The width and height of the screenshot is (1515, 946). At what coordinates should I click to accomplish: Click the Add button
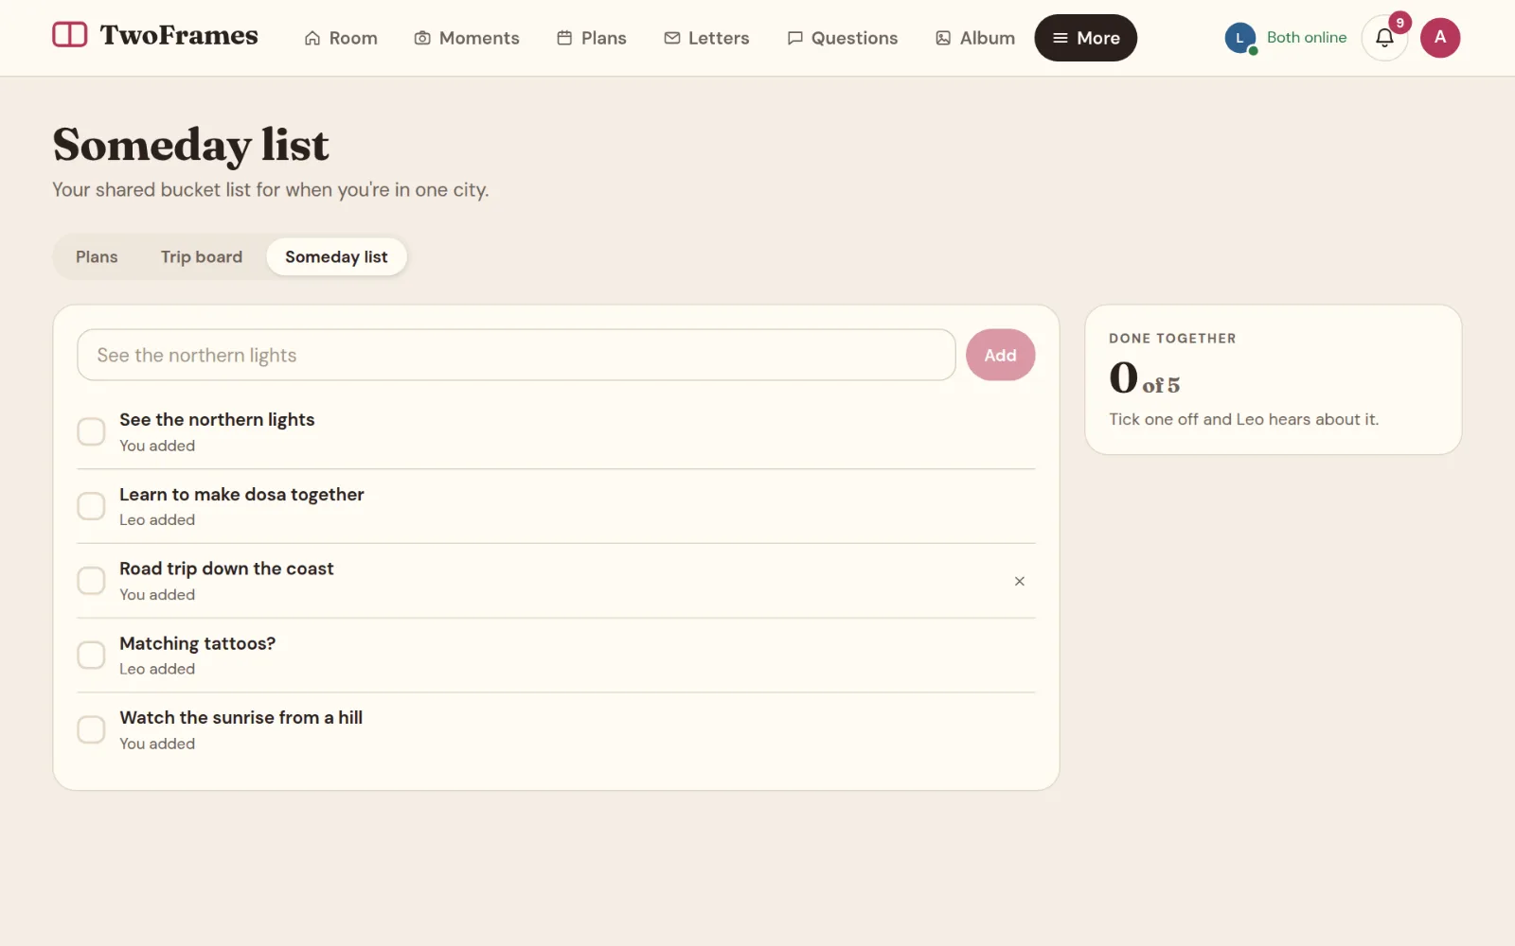1000,355
